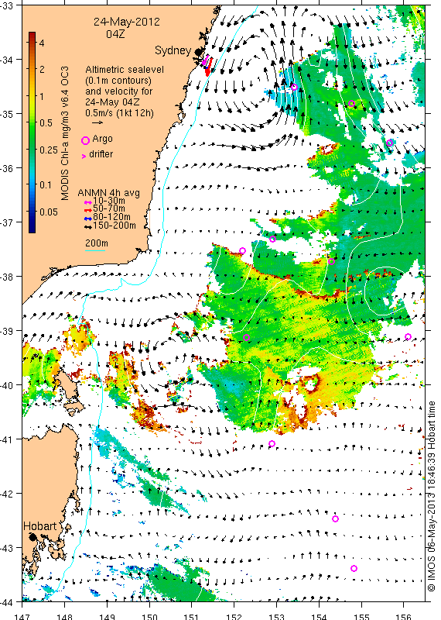The width and height of the screenshot is (441, 620).
Task: Click the '80-120m' depth legend label
Action: tap(111, 218)
